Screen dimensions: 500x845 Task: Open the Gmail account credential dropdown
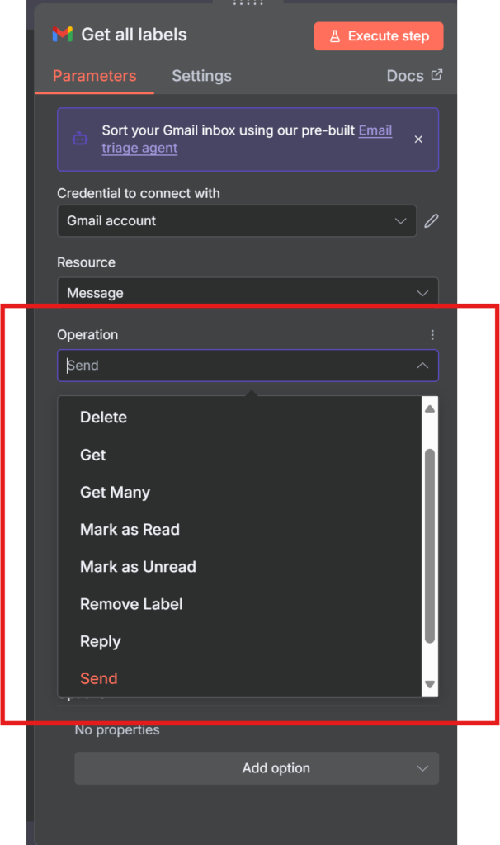pos(237,221)
